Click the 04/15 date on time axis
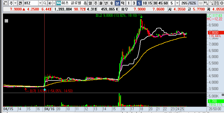 [8, 109]
